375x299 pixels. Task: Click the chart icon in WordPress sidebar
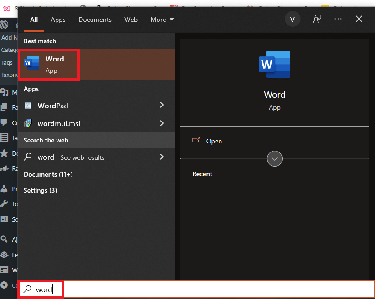tap(4, 168)
